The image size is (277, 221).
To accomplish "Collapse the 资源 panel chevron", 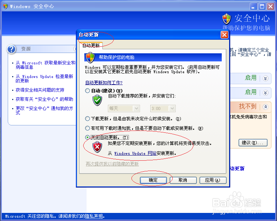I will tap(75, 49).
